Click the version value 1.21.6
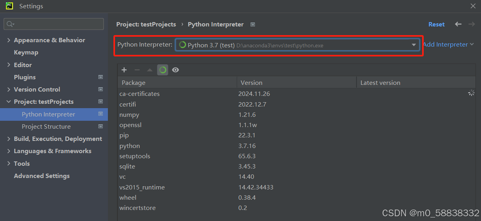The image size is (481, 221). coord(247,114)
